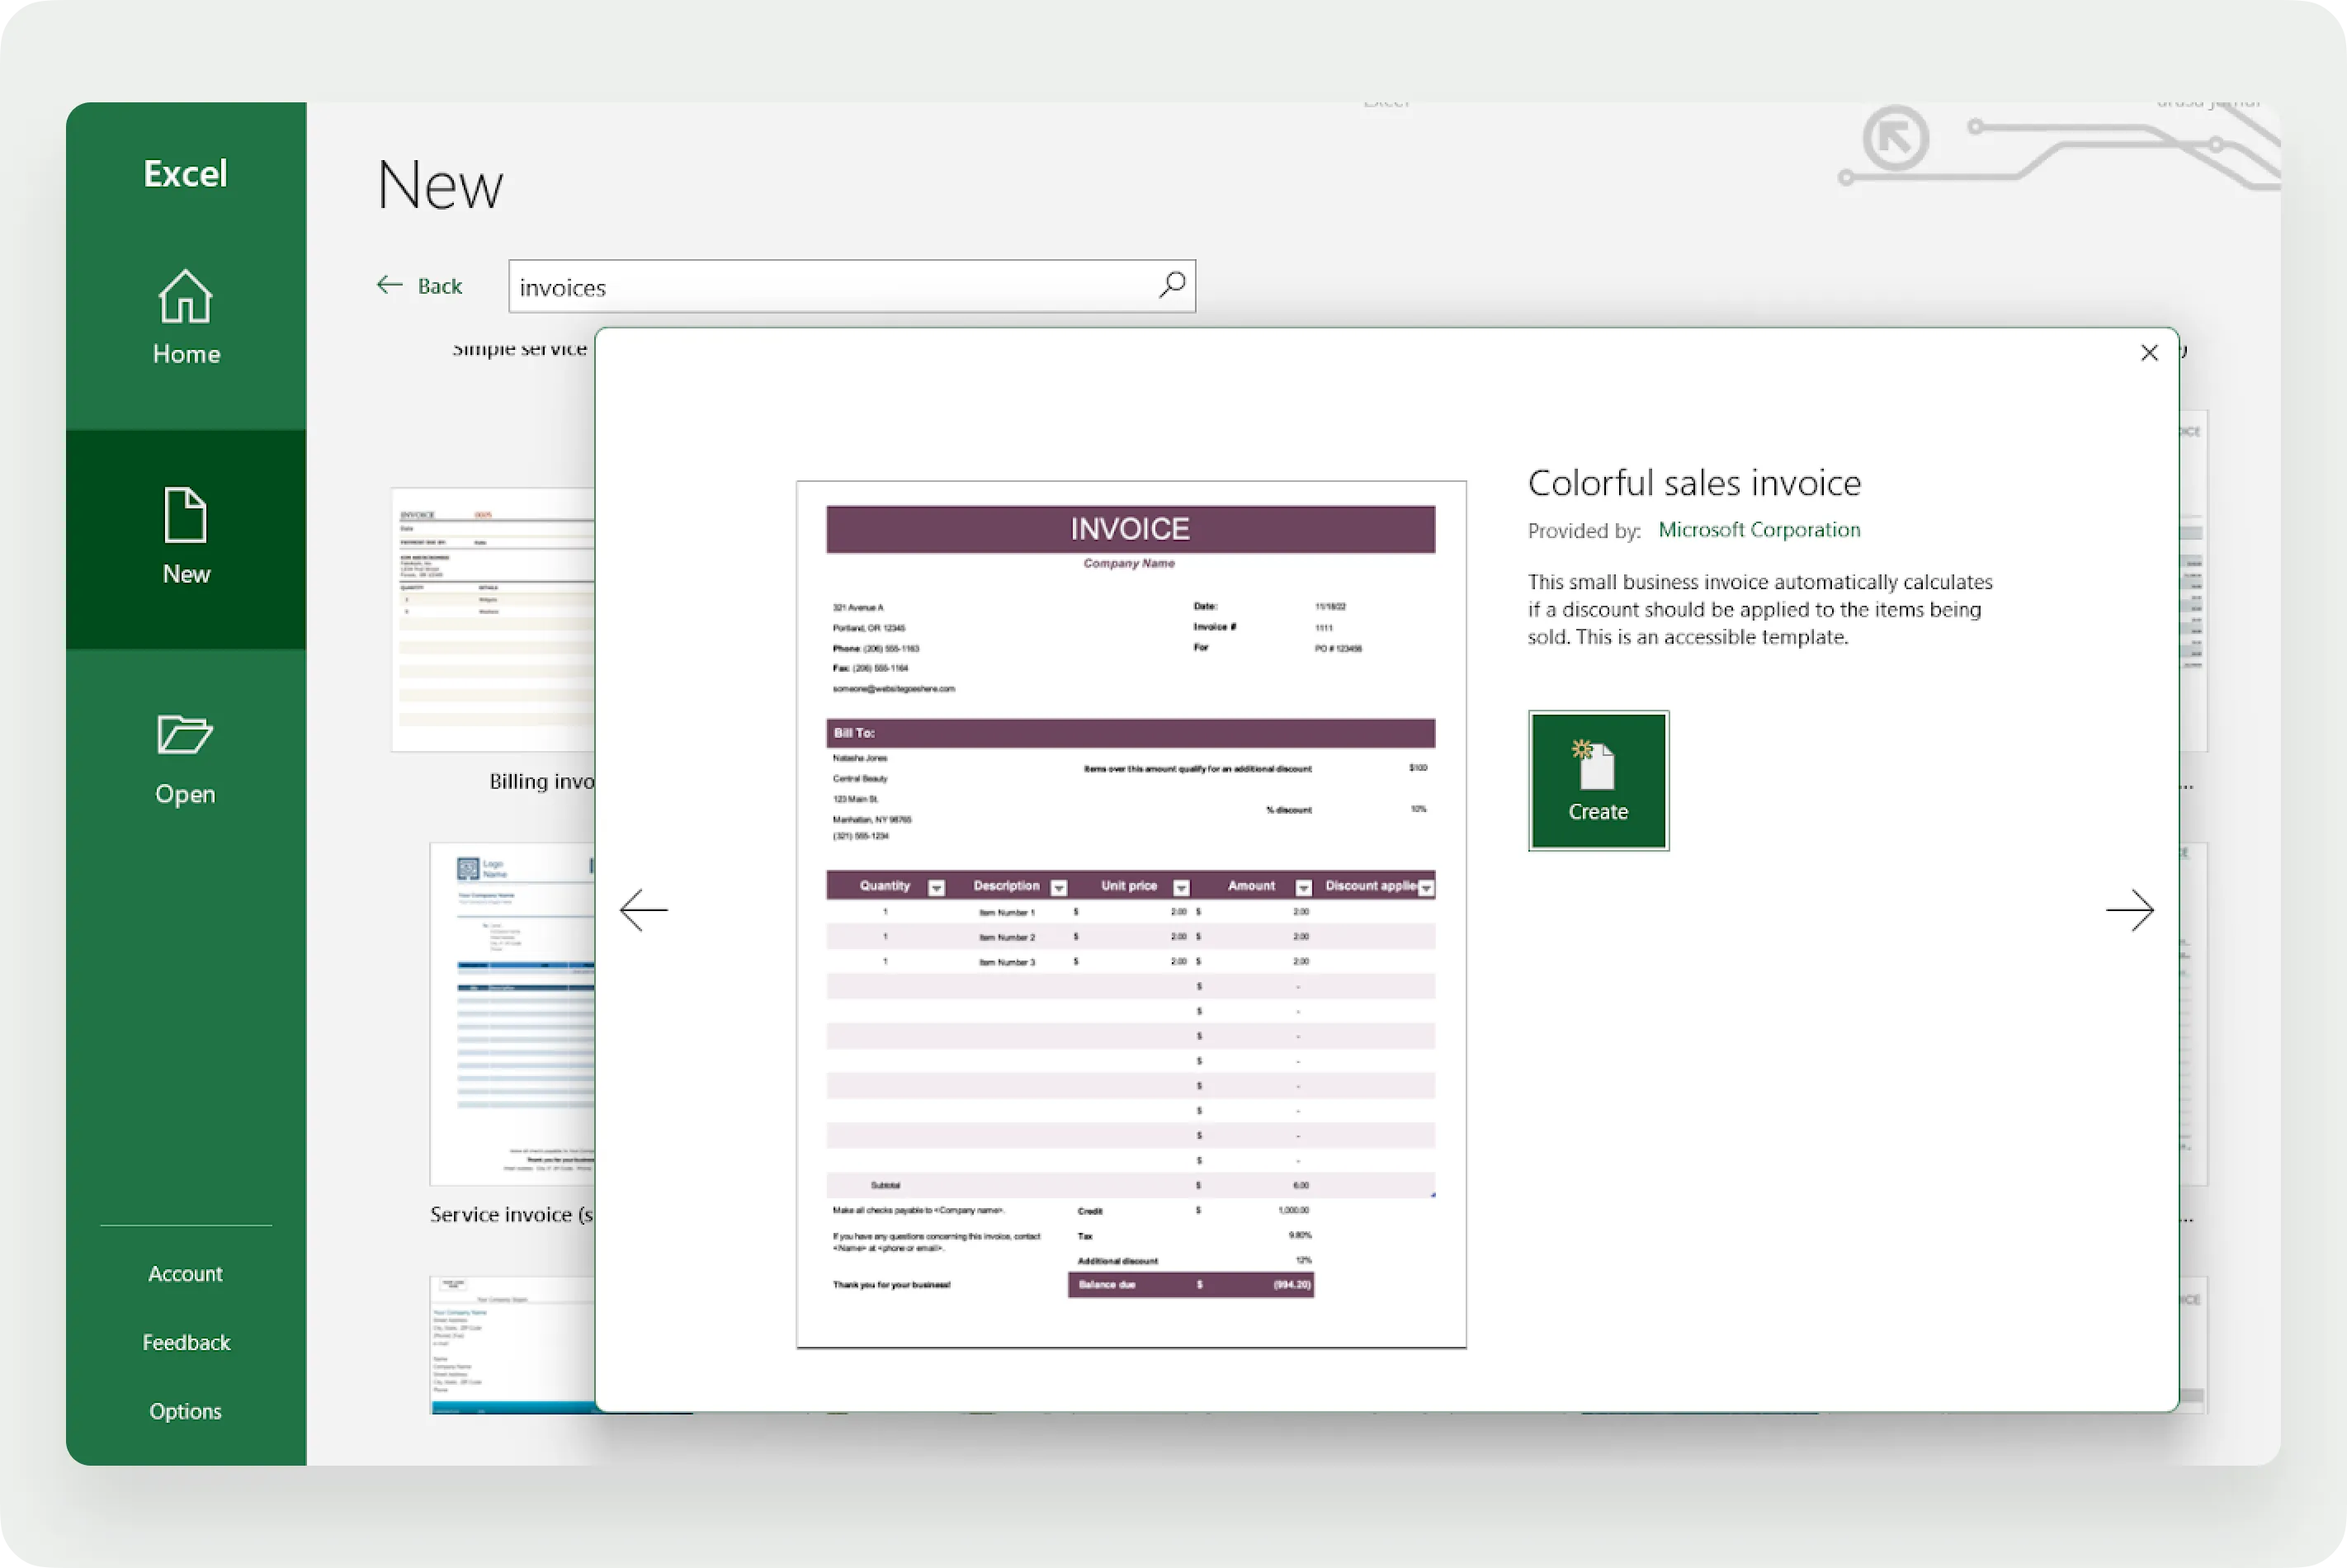Image resolution: width=2347 pixels, height=1568 pixels.
Task: Close the template preview dialog
Action: pyautogui.click(x=2149, y=353)
